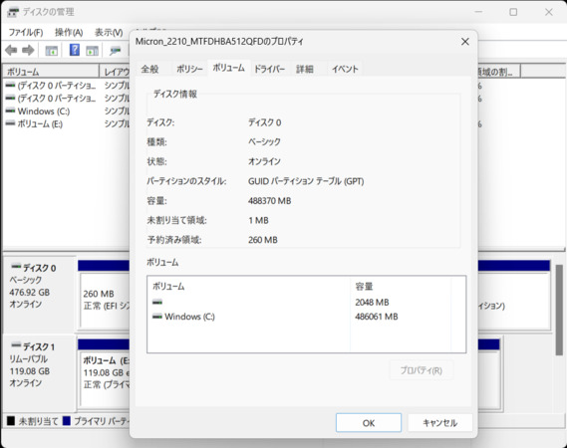Open the 詳細 tab
Viewport: 567px width, 448px height.
(x=305, y=69)
